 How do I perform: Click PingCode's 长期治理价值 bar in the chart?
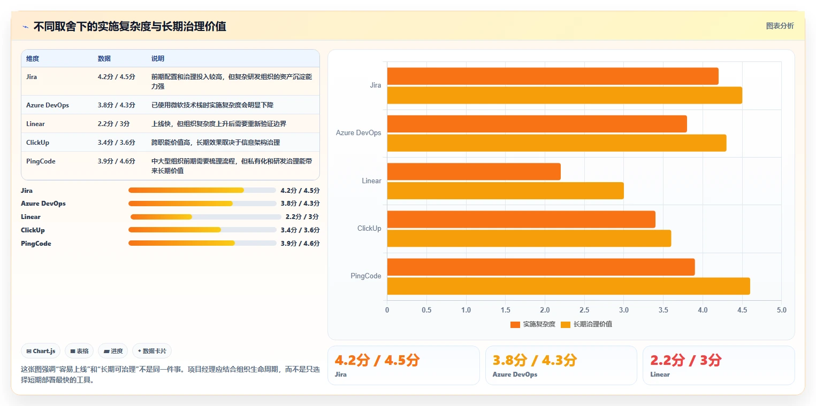pyautogui.click(x=568, y=286)
